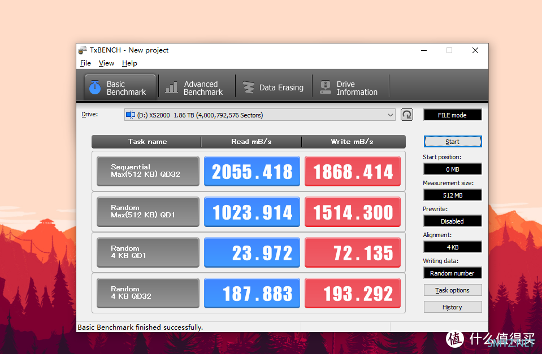Click the Drive: label
Viewport: 542px width, 354px height.
[x=90, y=114]
